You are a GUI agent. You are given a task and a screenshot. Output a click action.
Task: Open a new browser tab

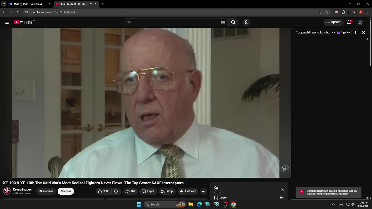tap(103, 4)
